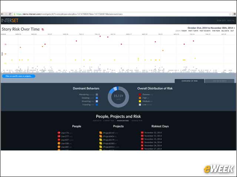The width and height of the screenshot is (237, 177).
Task: Open November 23, 2014 in Riskiest Days
Action: 153,139
